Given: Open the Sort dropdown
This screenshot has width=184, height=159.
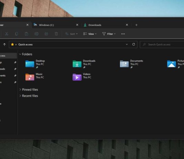Looking at the screenshot, I should click(x=71, y=34).
